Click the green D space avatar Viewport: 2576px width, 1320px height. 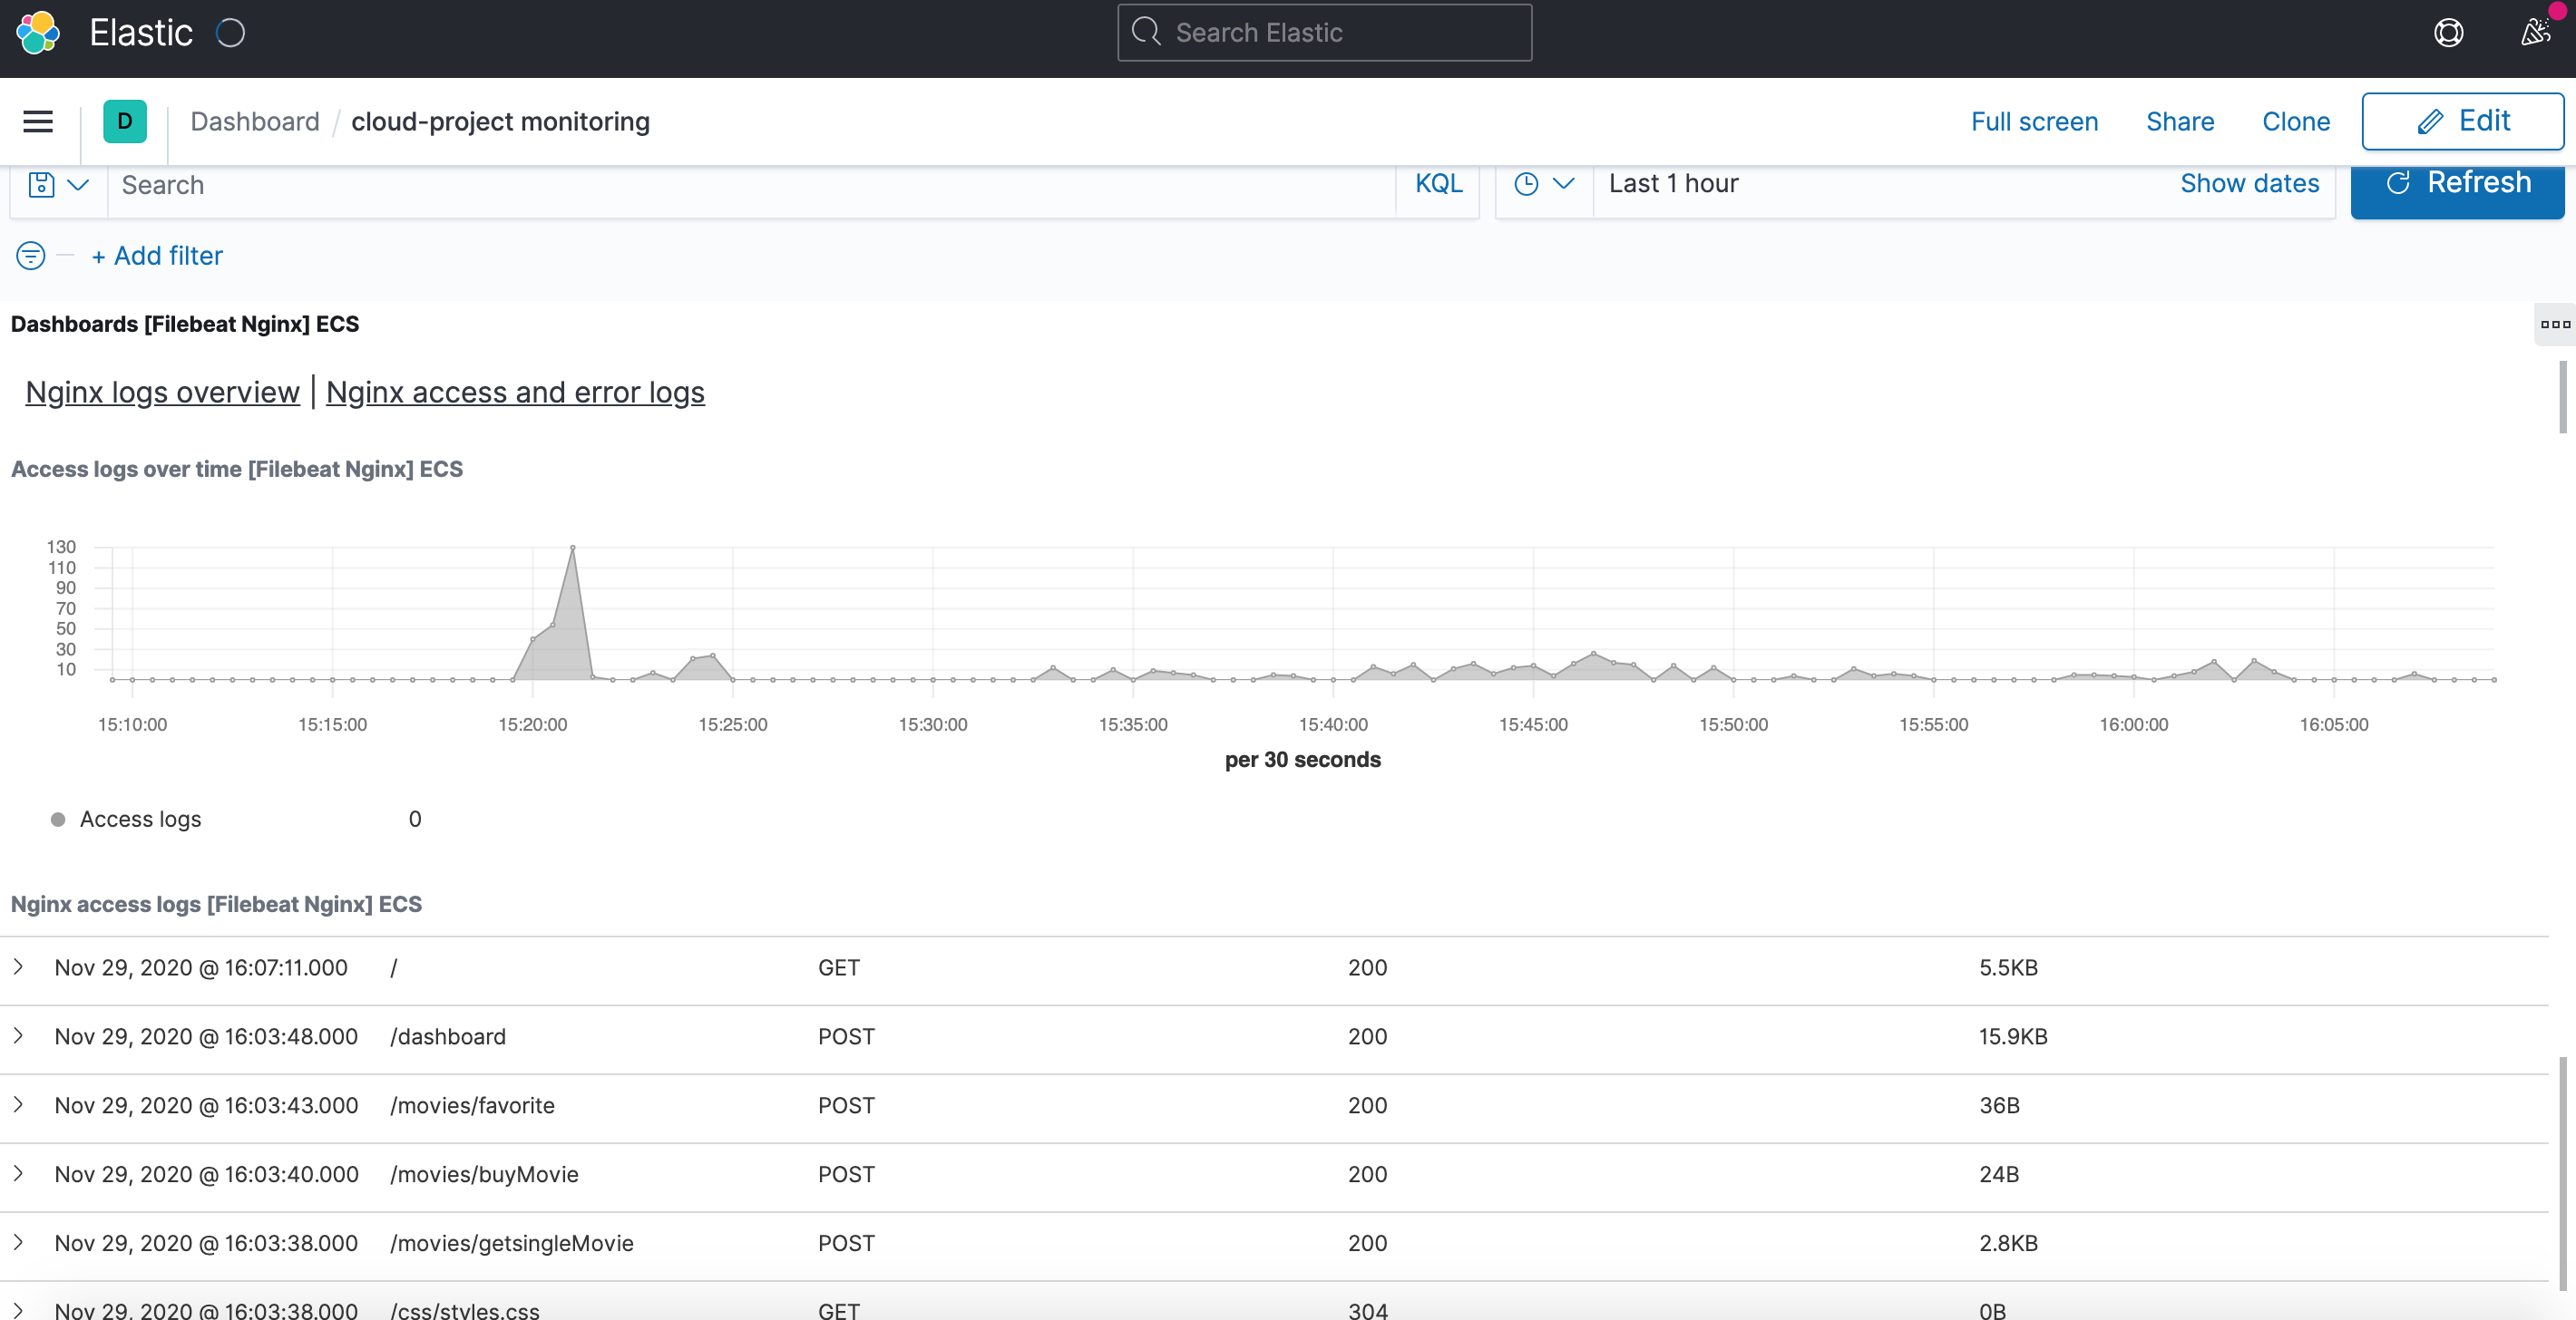click(125, 121)
